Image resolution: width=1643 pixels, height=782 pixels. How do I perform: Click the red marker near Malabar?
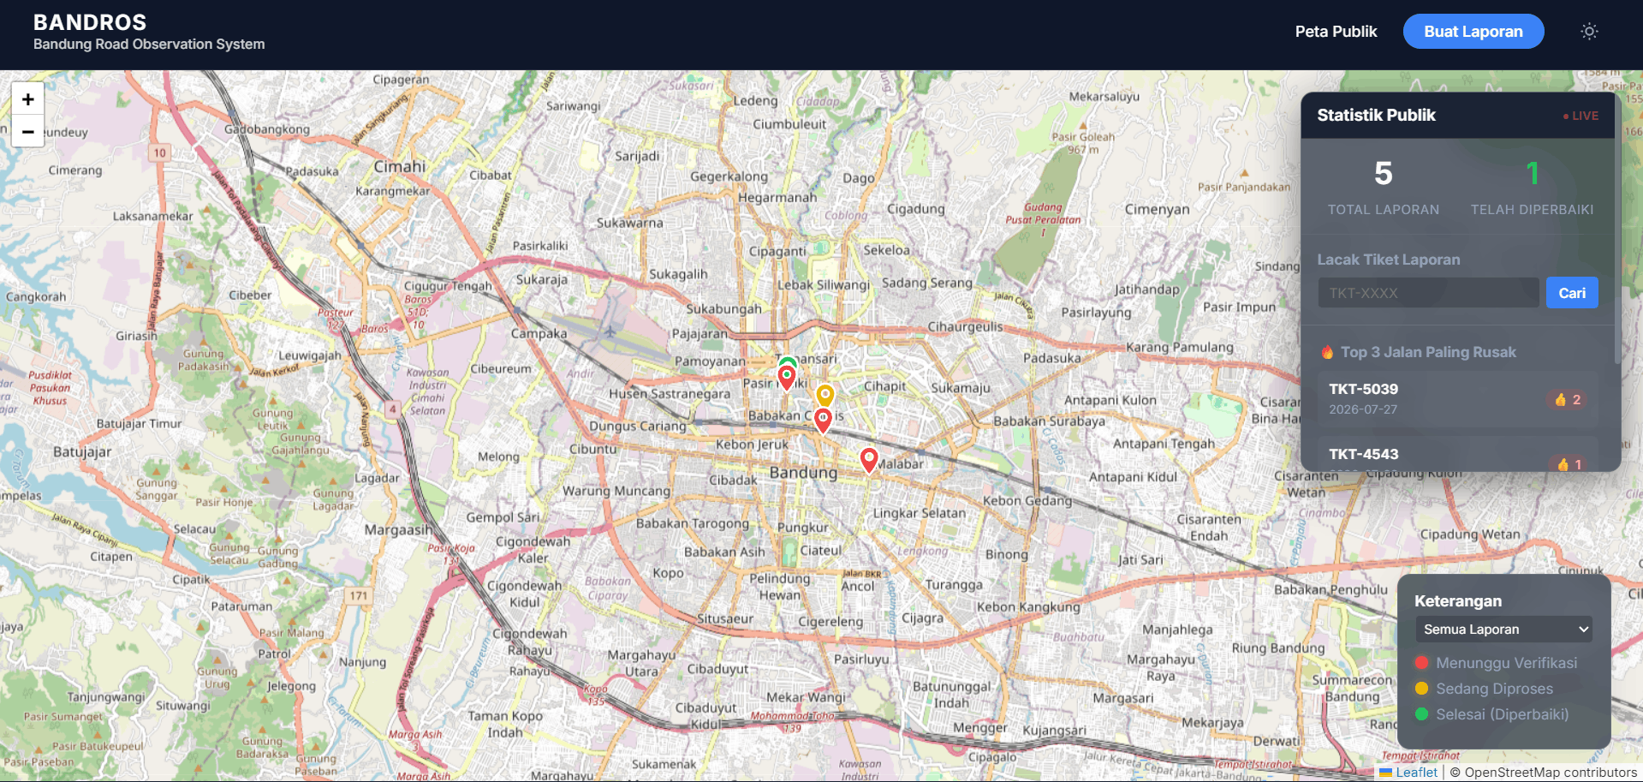pyautogui.click(x=869, y=460)
